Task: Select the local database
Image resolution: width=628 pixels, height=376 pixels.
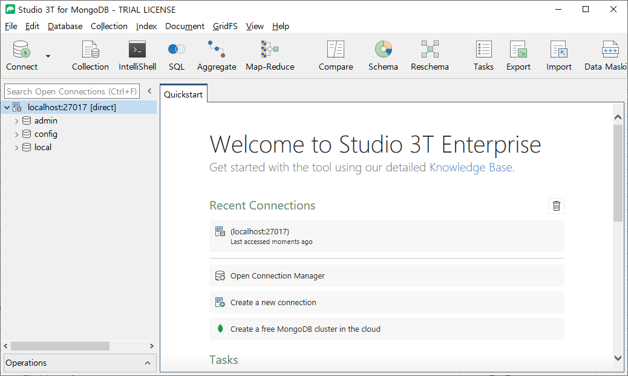Action: pyautogui.click(x=43, y=147)
